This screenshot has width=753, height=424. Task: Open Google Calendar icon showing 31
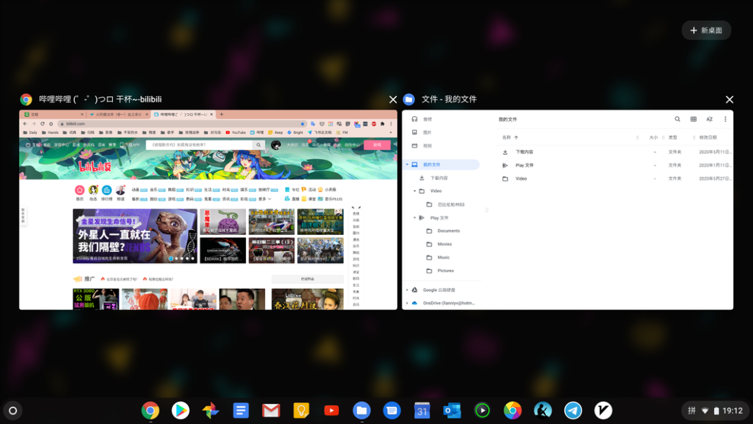point(422,411)
